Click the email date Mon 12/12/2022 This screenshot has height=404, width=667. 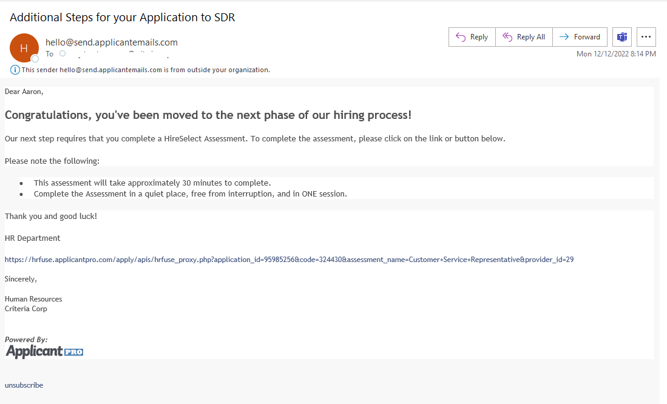615,54
